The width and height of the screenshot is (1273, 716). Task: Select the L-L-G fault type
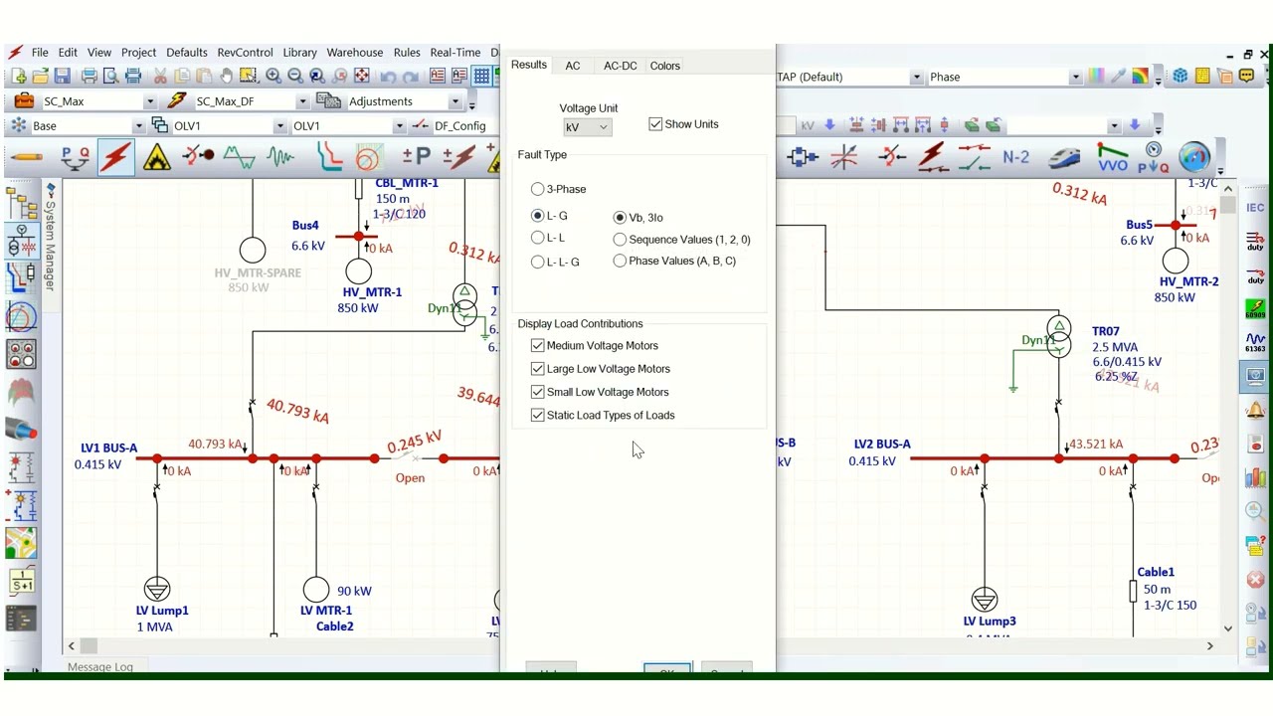538,262
